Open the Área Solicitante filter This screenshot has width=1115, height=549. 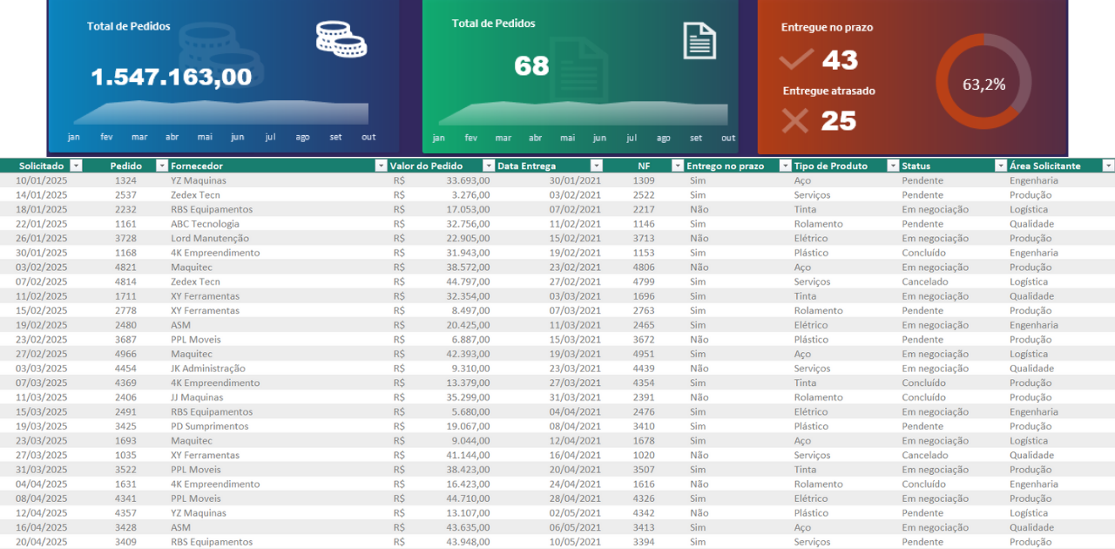tap(1108, 165)
